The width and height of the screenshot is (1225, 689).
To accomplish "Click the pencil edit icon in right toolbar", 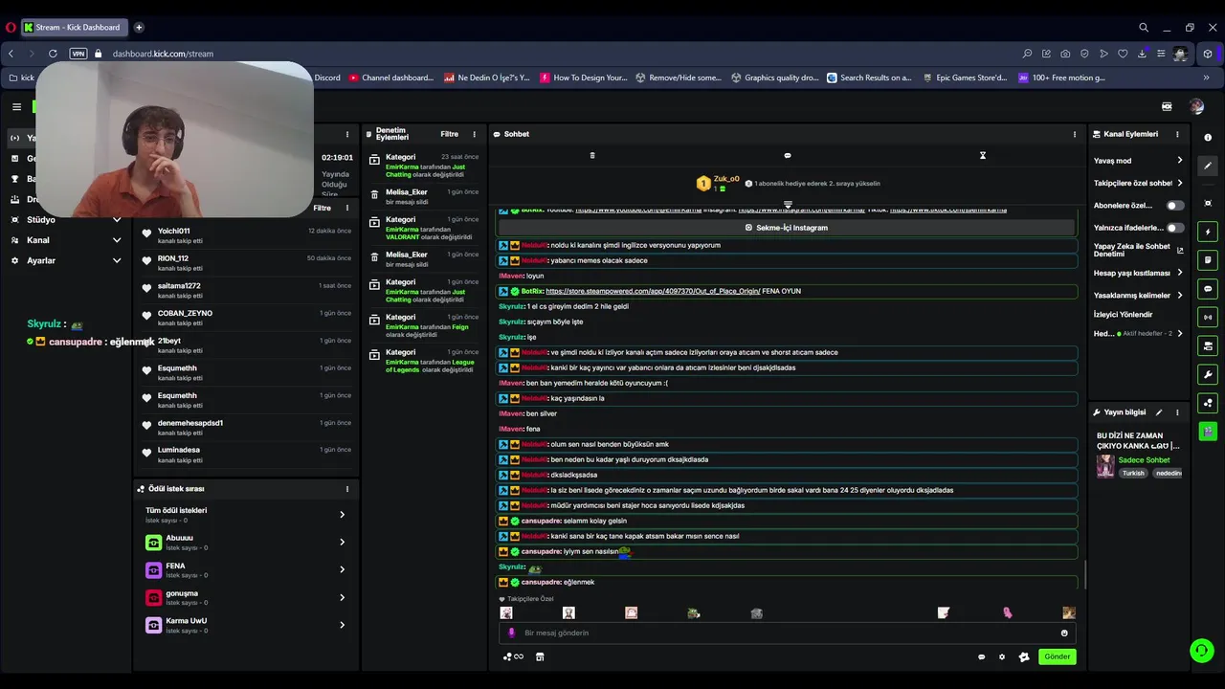I will (x=1208, y=166).
